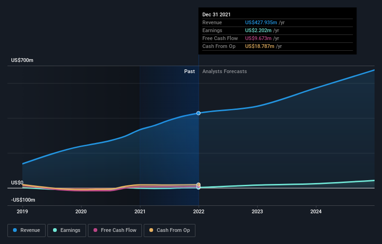
Task: Click the Analysts Forecasts label
Action: tap(225, 71)
